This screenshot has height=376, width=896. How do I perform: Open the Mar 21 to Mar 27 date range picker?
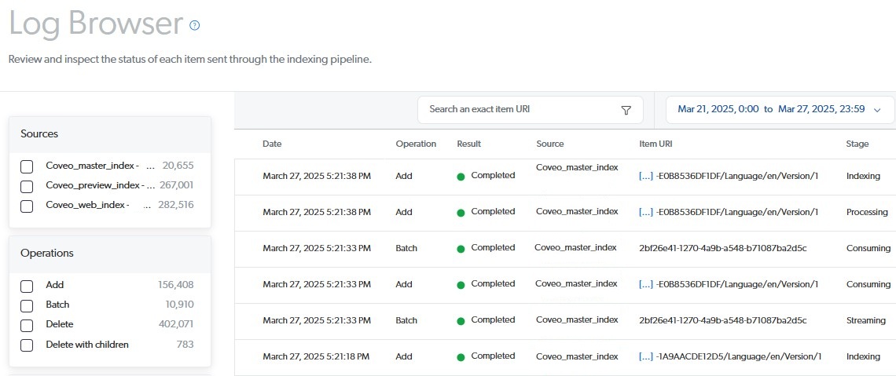[780, 110]
